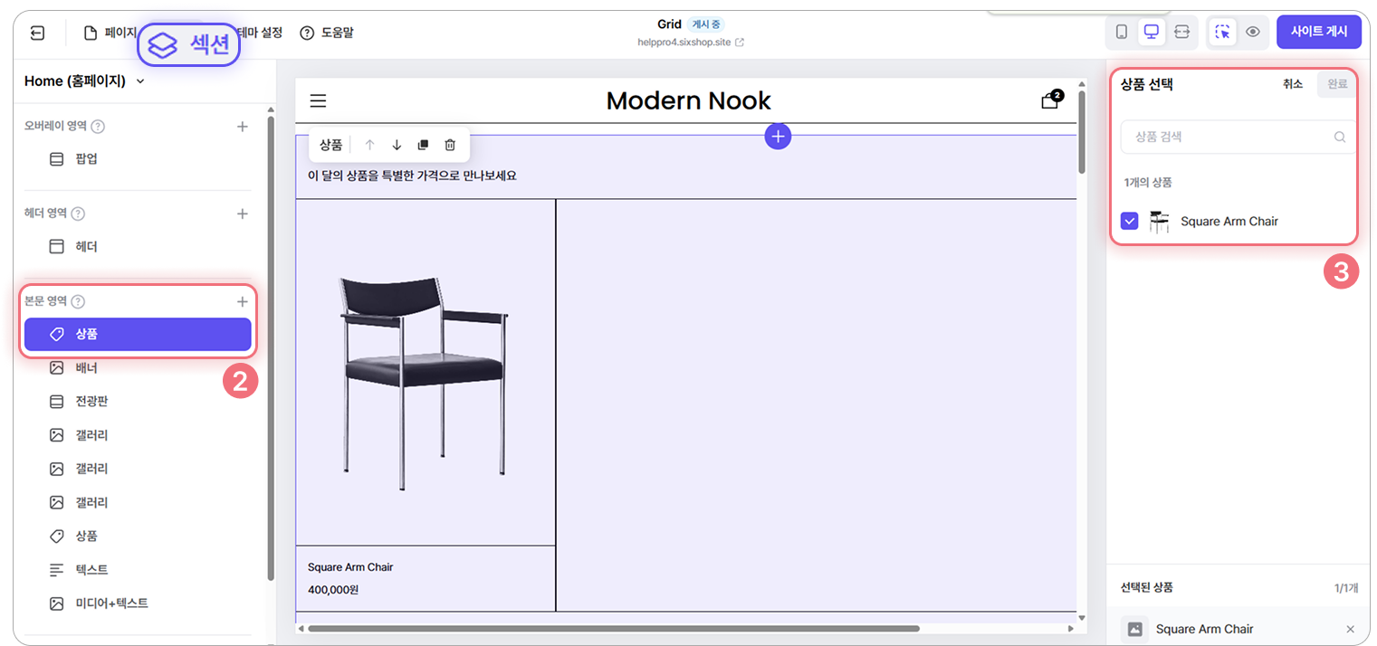This screenshot has height=646, width=1377.
Task: Switch to full-width preview icon
Action: click(1181, 32)
